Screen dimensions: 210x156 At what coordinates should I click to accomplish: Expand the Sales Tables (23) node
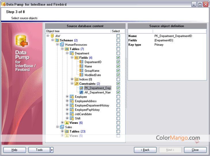[62, 131]
